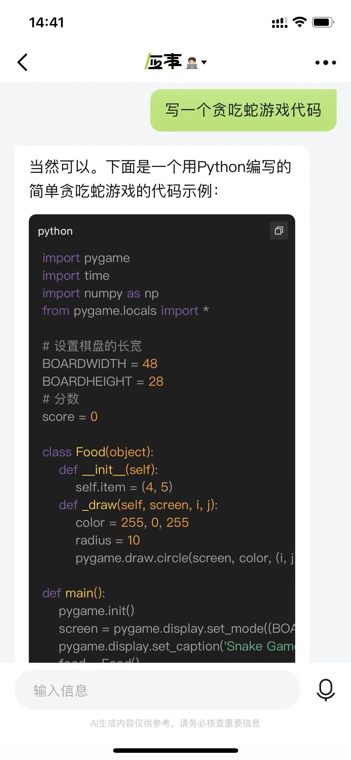Tap the "class Food(object):" code line
The image size is (351, 760).
coord(98,452)
